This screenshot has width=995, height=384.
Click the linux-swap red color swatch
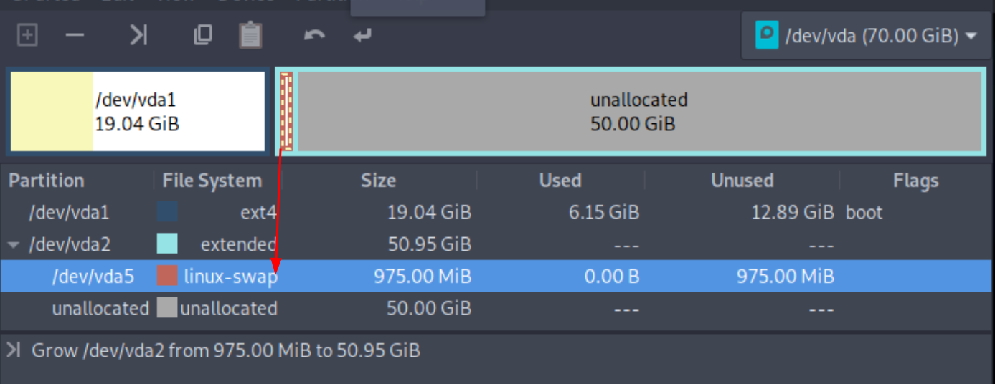(167, 277)
